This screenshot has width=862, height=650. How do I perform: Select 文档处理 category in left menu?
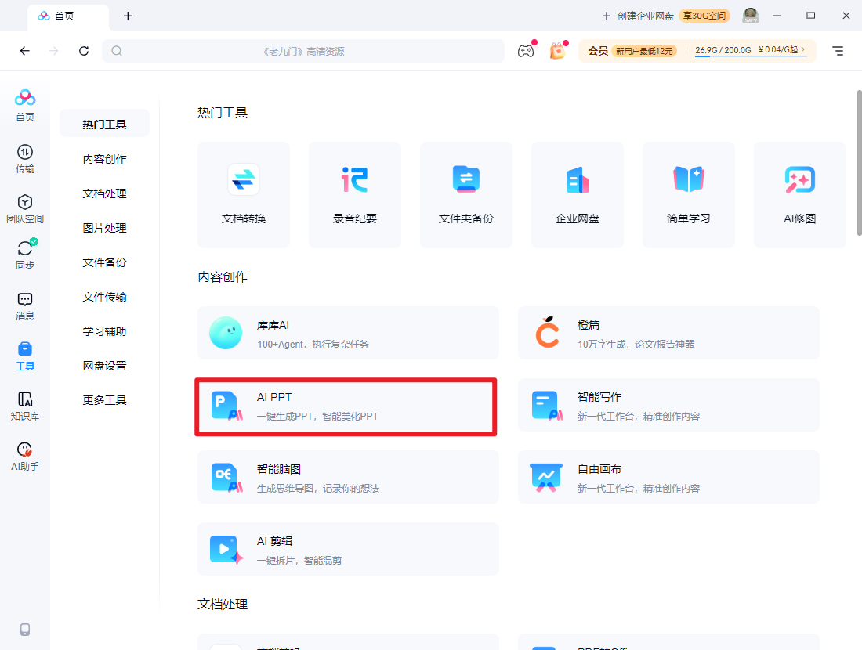104,193
